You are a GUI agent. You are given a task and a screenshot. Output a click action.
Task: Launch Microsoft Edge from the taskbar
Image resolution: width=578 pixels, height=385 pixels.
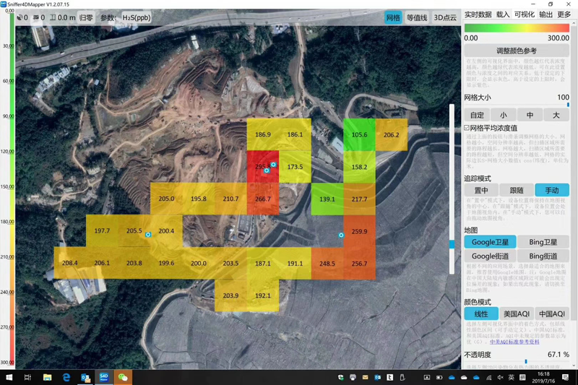coord(66,377)
